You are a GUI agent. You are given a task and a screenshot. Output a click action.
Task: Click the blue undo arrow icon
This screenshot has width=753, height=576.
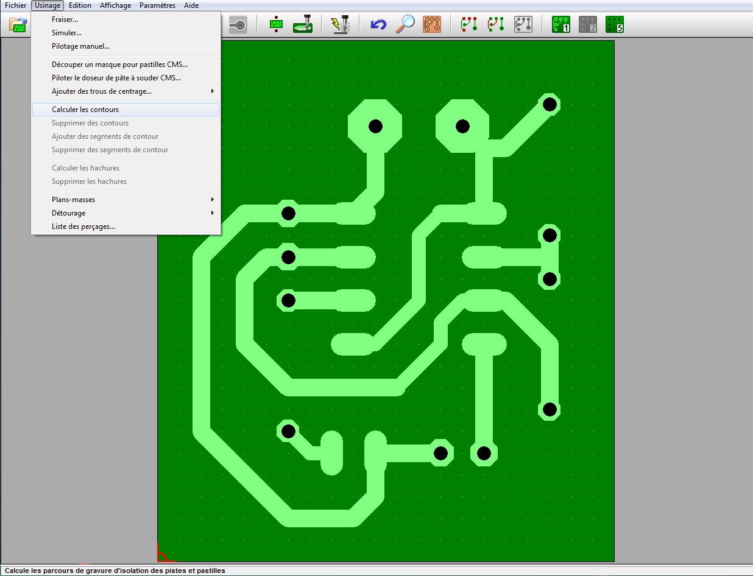click(x=378, y=24)
